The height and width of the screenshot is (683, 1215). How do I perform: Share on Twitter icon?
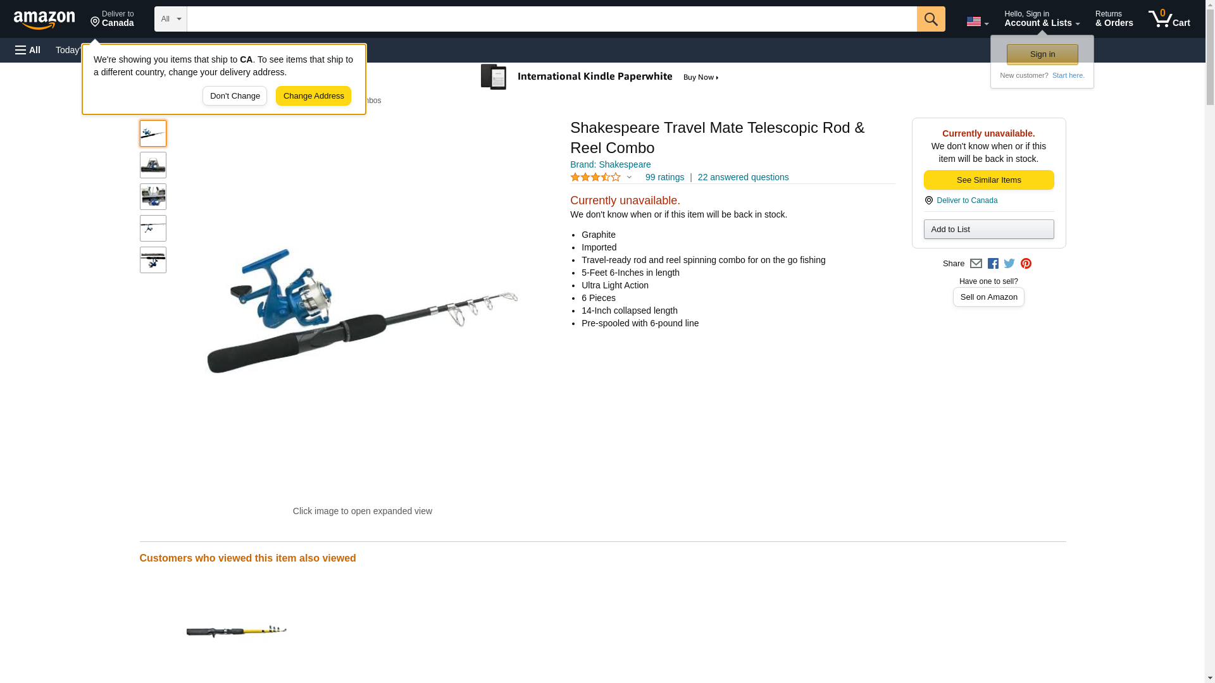click(1009, 264)
